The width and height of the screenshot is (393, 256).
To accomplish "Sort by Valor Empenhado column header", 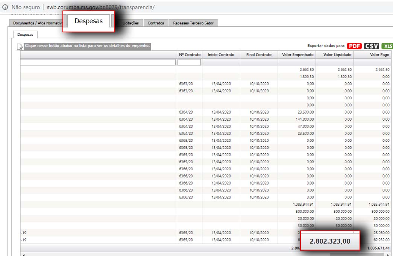I will 297,55.
